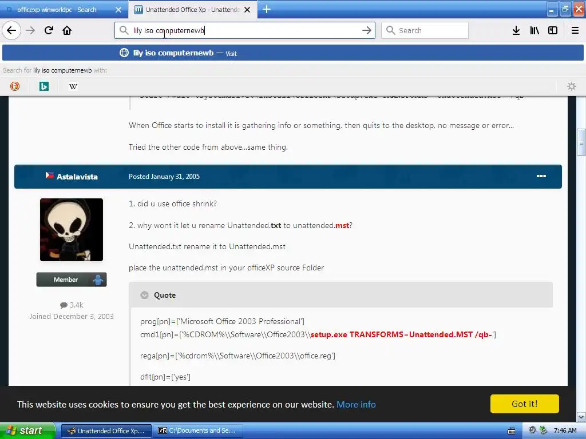Open Astalavista's 3.4k posts count
Viewport: 586px width, 439px height.
72,305
